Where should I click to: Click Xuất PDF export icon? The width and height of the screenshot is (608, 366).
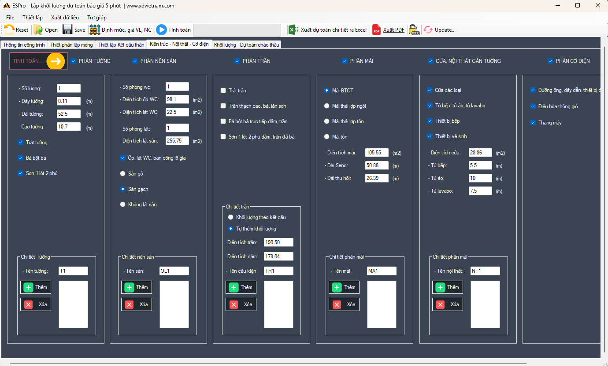[x=377, y=30]
